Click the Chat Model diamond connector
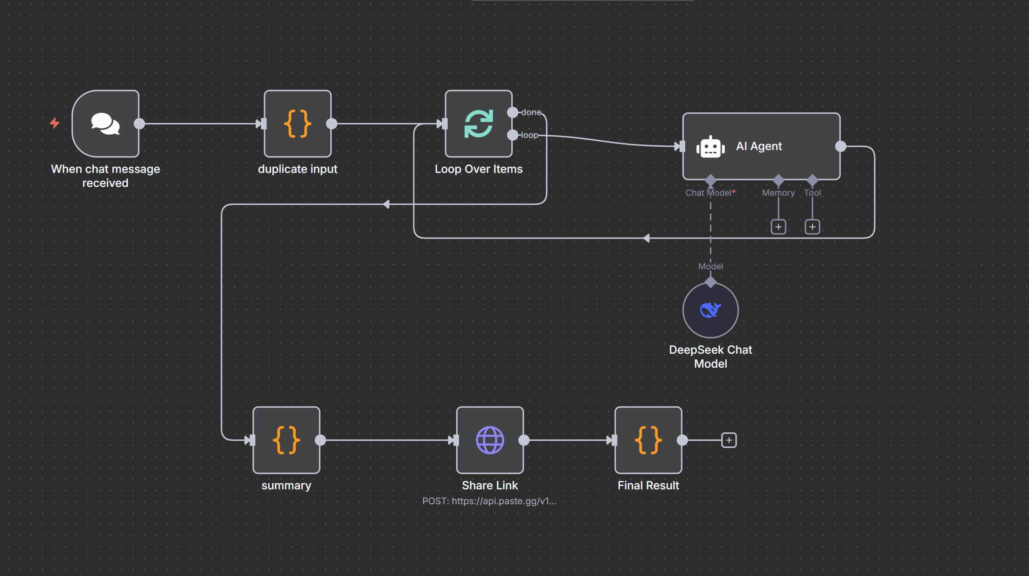 [710, 180]
